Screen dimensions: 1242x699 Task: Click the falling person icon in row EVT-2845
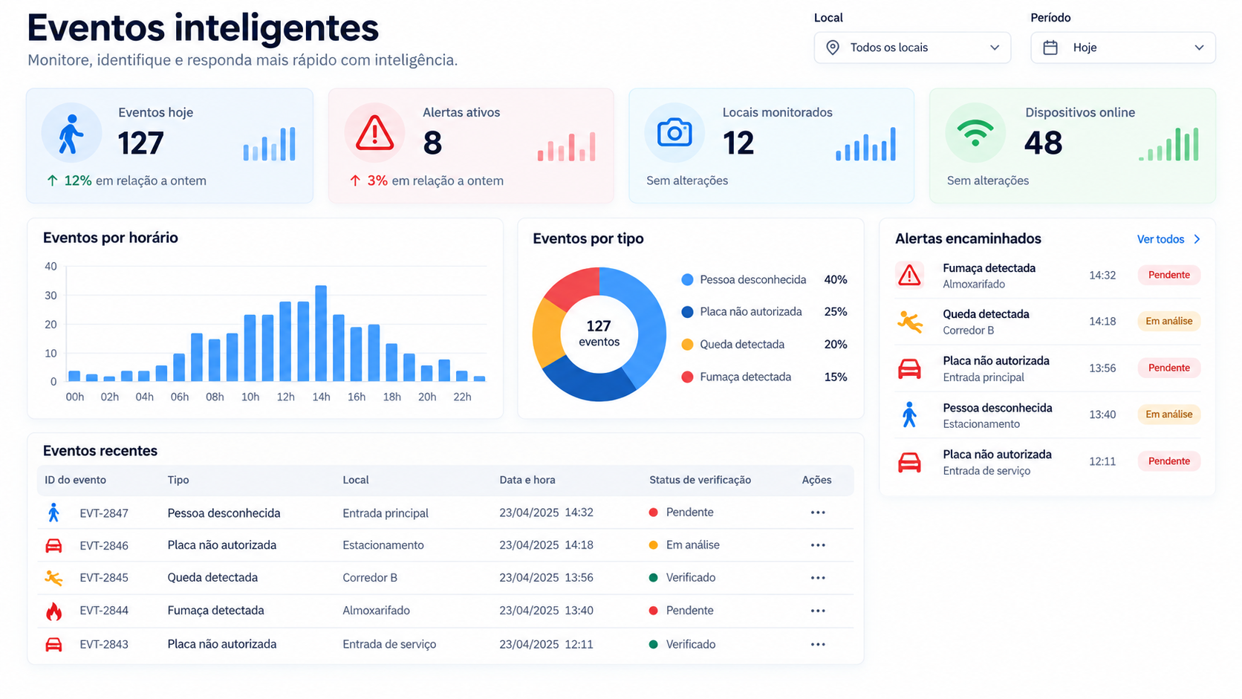coord(53,578)
